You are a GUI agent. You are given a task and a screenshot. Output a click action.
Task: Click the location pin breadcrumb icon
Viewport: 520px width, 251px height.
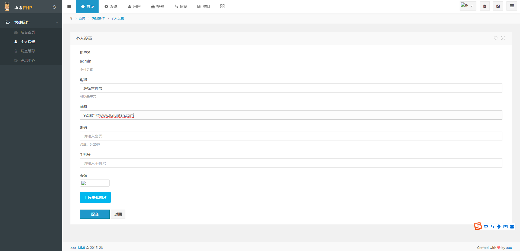(71, 18)
